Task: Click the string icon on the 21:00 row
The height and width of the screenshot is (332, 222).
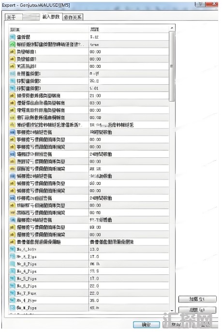Action: click(13, 95)
